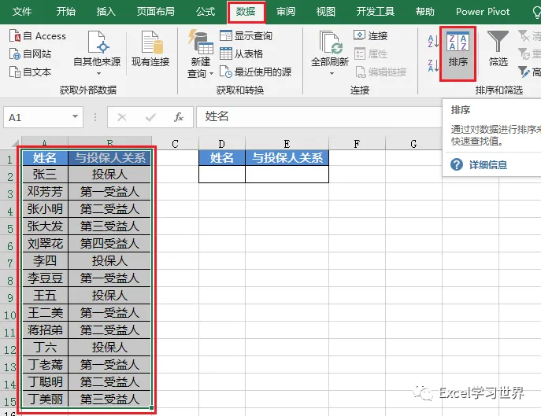The width and height of the screenshot is (541, 416).
Task: Expand the Name Box dropdown arrow
Action: coord(75,117)
